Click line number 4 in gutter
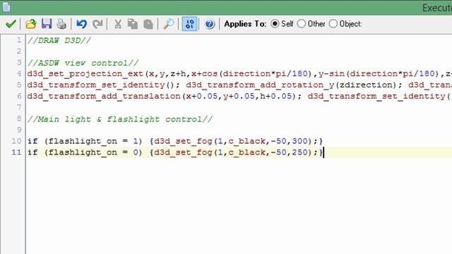452x254 pixels. (19, 73)
